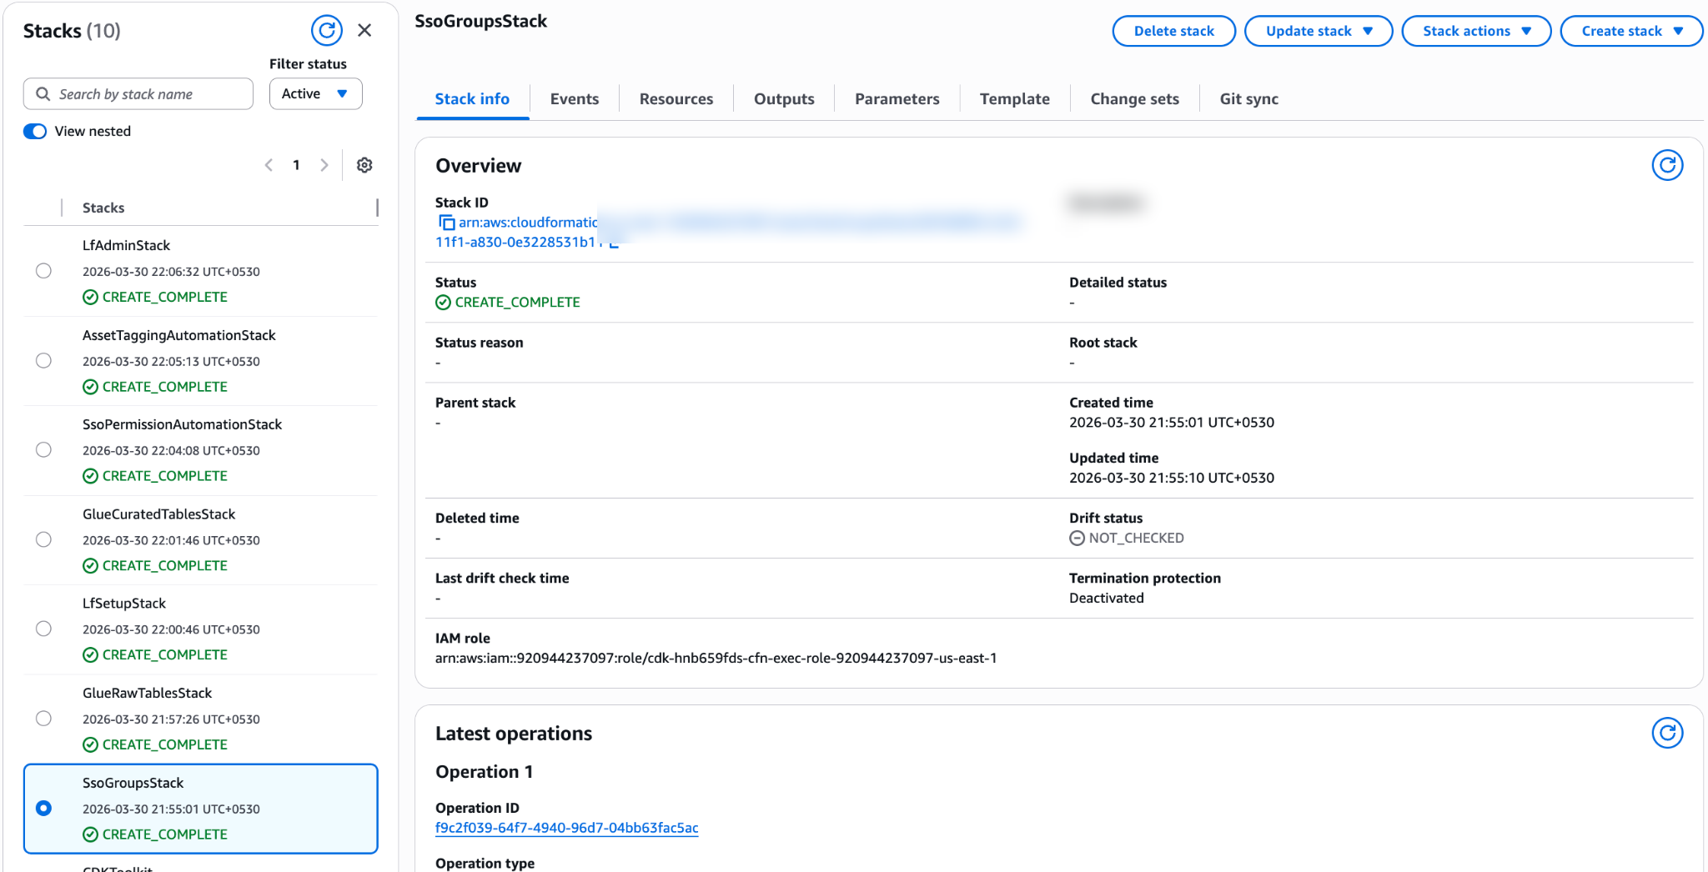
Task: Expand the Update stack dropdown
Action: pos(1318,31)
